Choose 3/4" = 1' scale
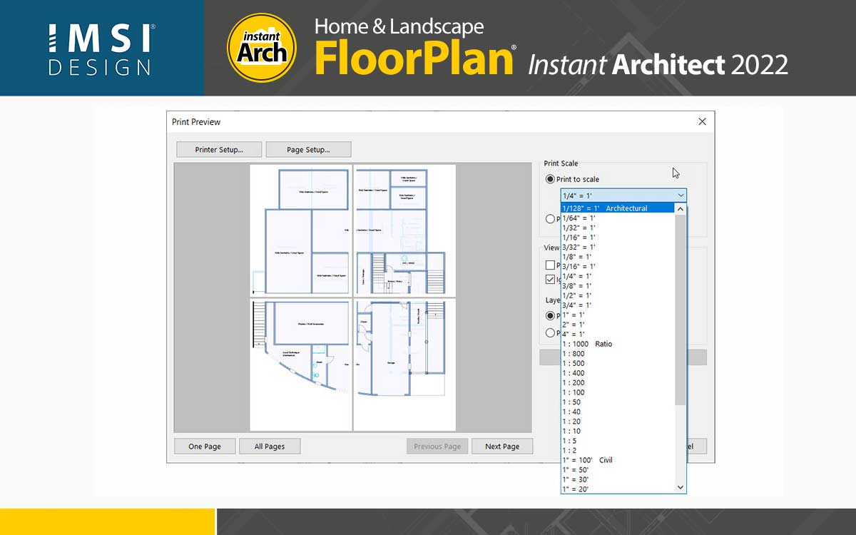Viewport: 856px width, 535px height. coord(617,305)
